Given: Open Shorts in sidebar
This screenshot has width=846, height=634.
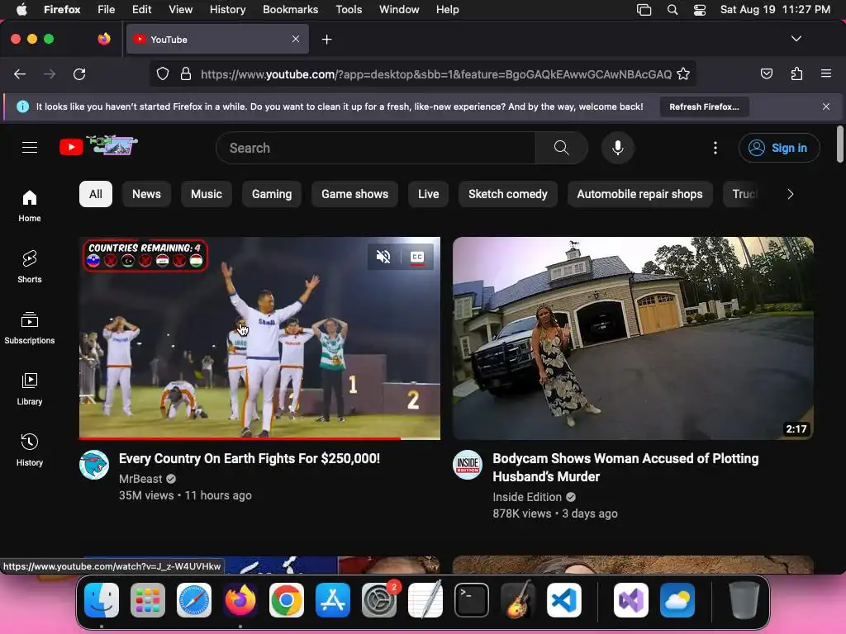Looking at the screenshot, I should 30,267.
